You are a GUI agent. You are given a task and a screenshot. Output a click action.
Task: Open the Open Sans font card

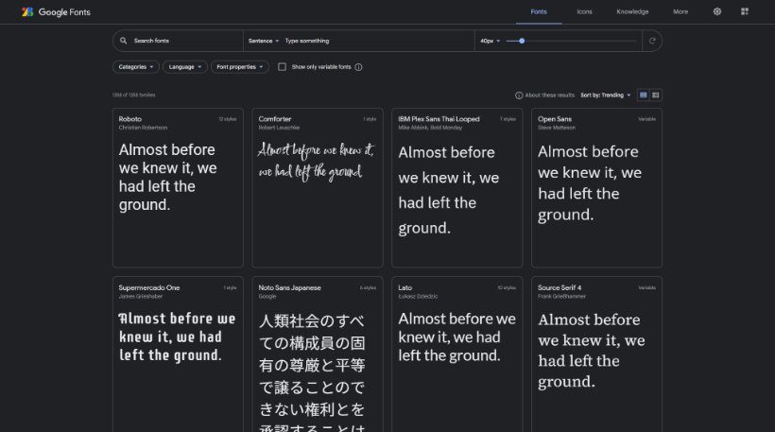tap(596, 188)
